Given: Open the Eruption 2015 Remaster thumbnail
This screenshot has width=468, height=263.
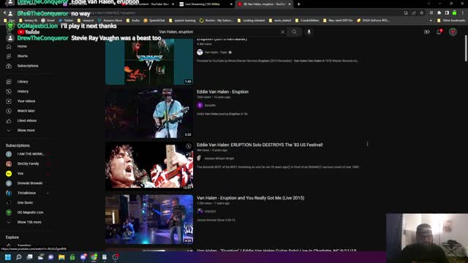Looking at the screenshot, I should [149, 61].
